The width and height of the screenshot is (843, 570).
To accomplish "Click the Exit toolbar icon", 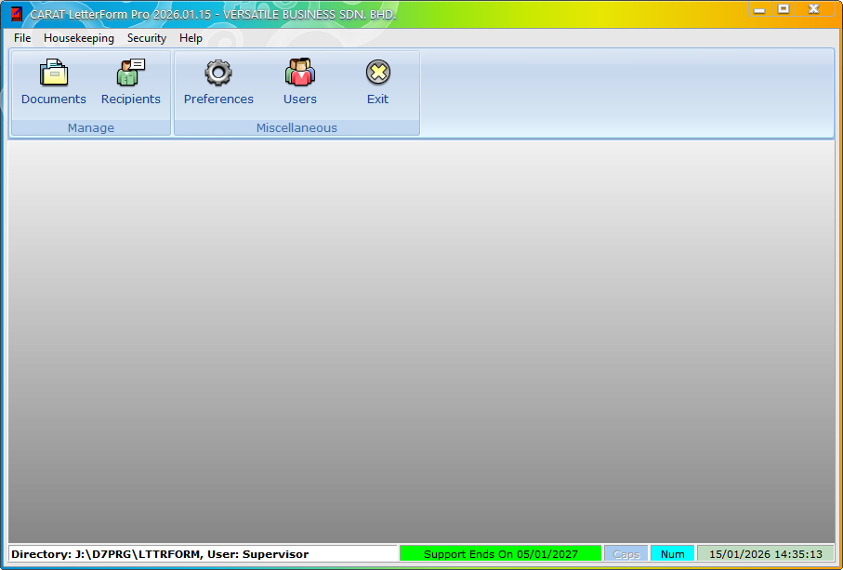I will 377,82.
